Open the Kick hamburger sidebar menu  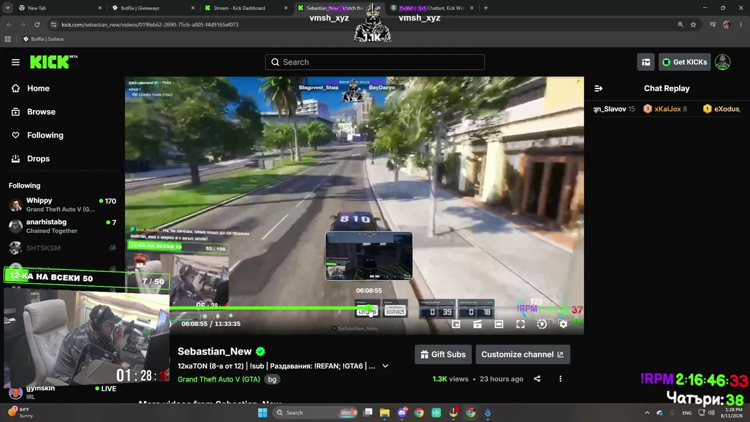pyautogui.click(x=16, y=62)
